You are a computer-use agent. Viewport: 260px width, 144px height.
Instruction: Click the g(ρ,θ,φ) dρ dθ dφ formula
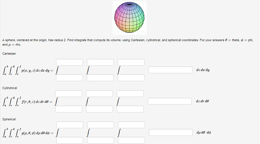(28, 133)
